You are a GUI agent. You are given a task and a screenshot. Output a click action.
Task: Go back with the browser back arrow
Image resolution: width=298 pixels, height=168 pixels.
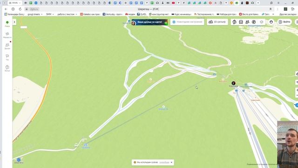pos(6,9)
